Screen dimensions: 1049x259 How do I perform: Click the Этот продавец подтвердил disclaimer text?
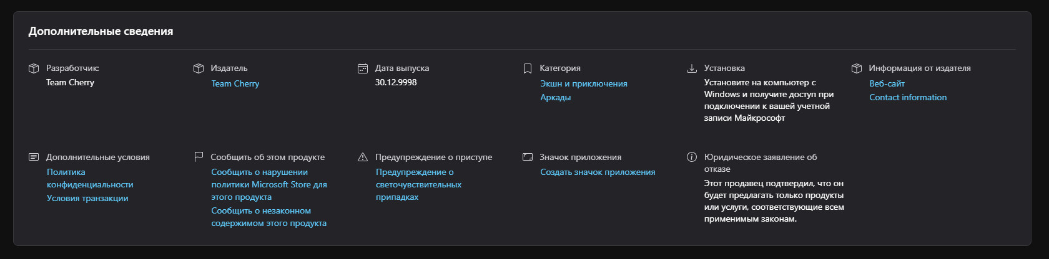(x=774, y=201)
